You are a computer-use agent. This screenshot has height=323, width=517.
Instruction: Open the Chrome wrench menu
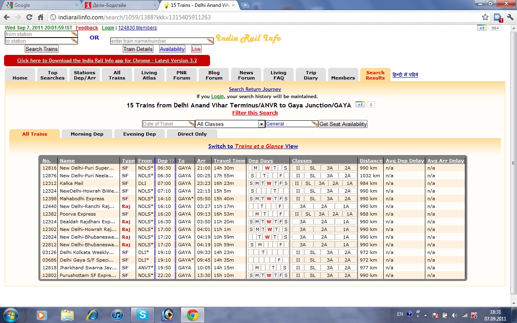coord(510,17)
